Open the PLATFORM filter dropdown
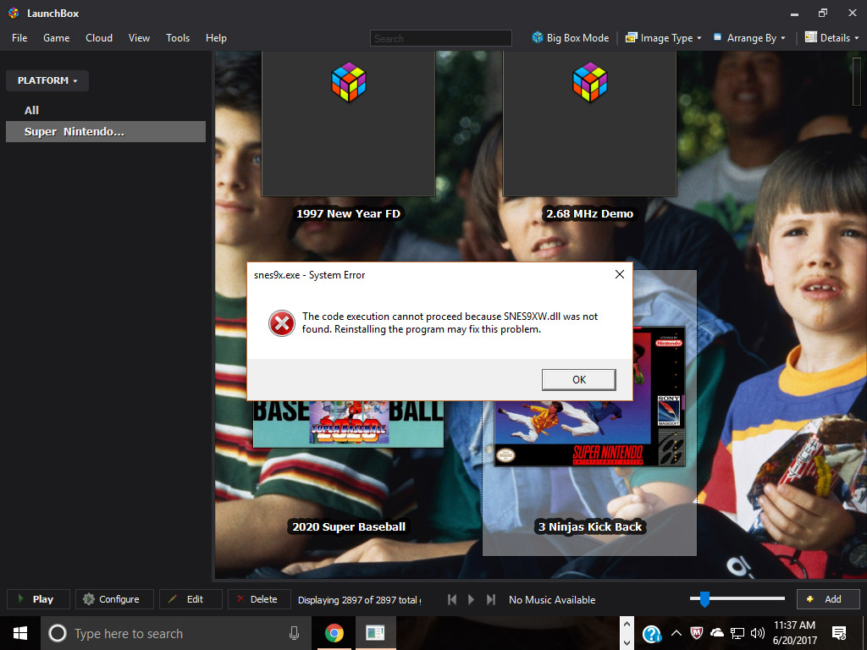The width and height of the screenshot is (867, 650). click(47, 80)
